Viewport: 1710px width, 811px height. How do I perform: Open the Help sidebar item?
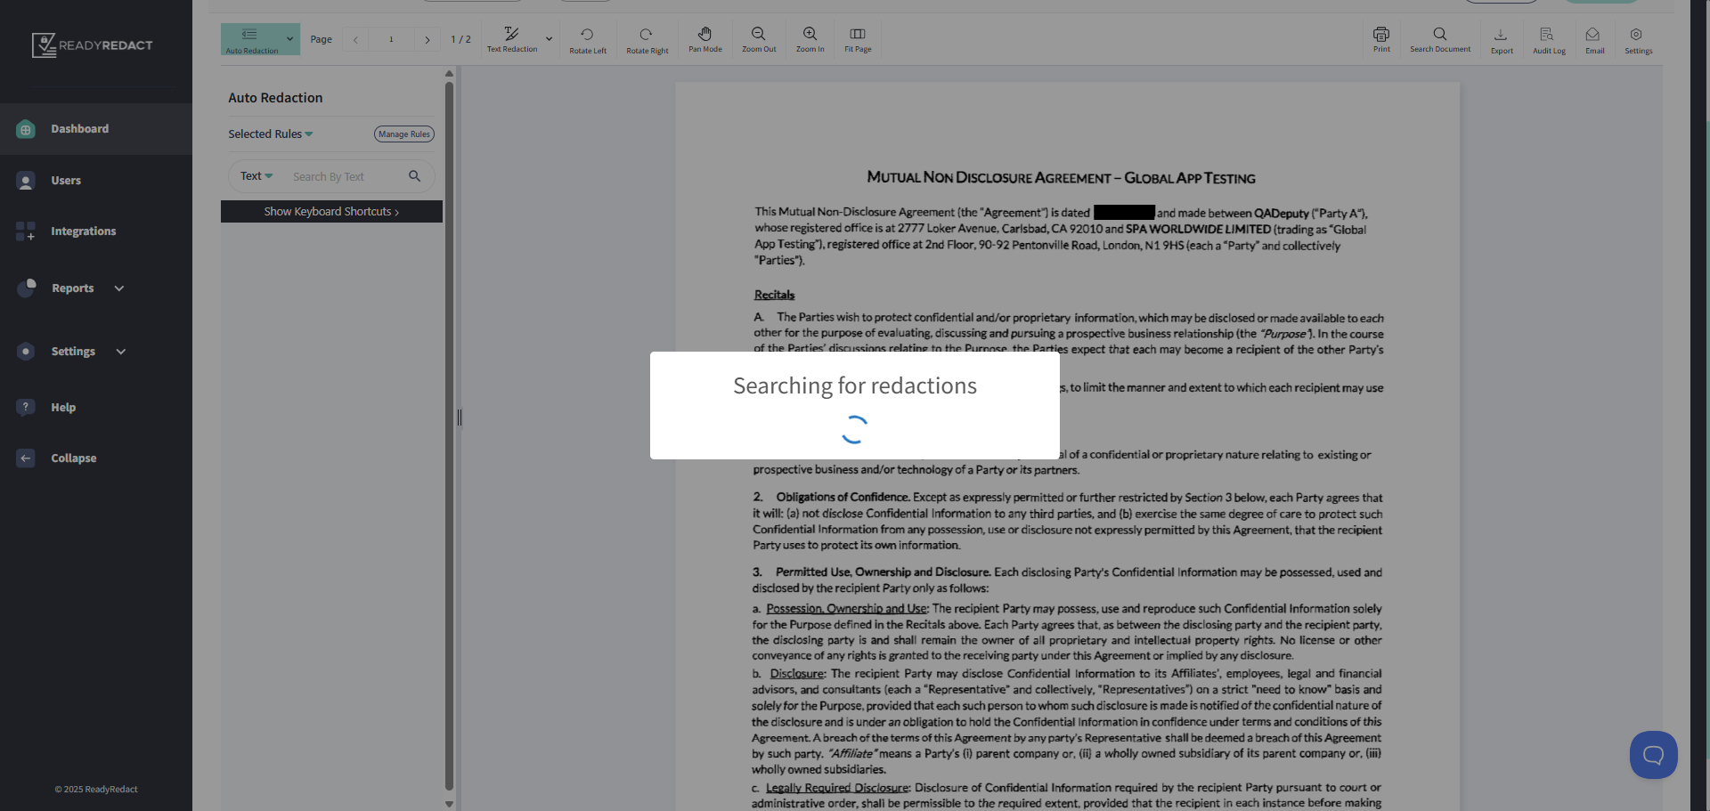(x=96, y=408)
